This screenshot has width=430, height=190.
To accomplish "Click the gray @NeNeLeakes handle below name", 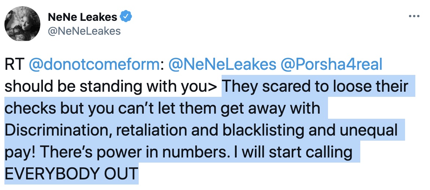I will [84, 31].
